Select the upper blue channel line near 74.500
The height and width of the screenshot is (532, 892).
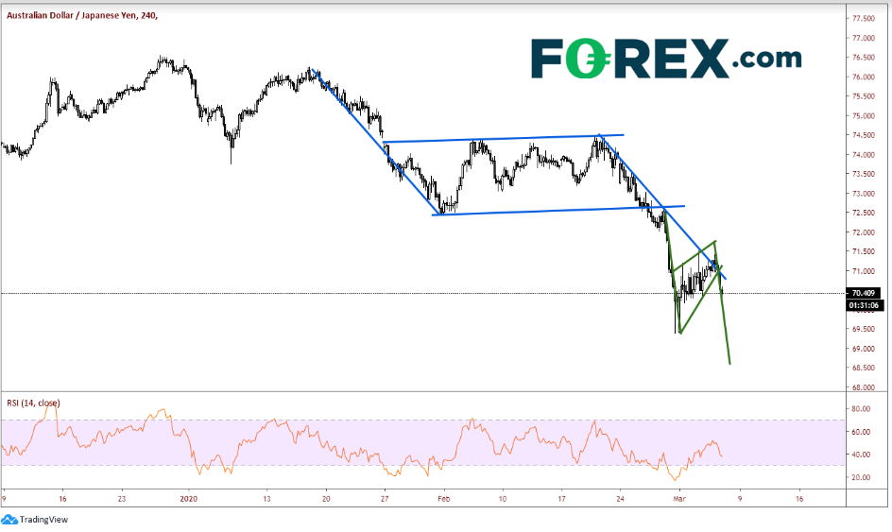504,138
